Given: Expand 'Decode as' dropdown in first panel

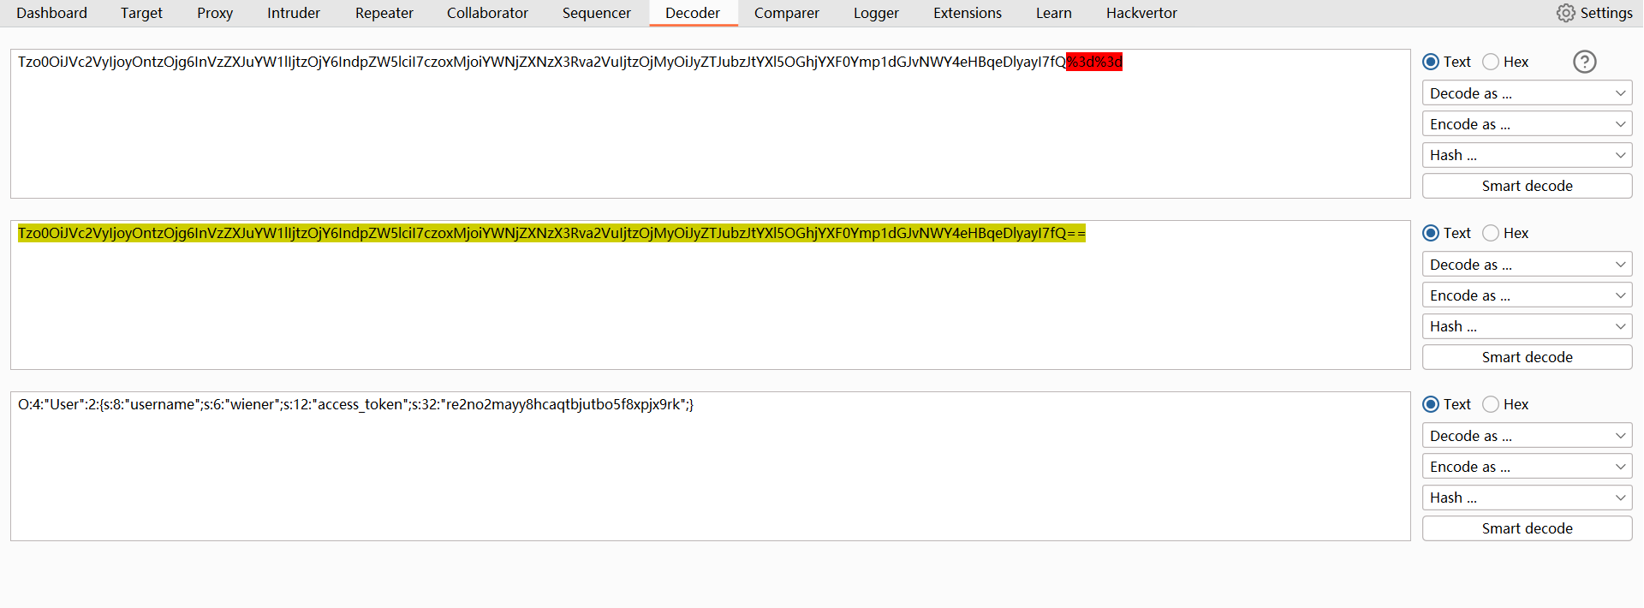Looking at the screenshot, I should 1528,93.
